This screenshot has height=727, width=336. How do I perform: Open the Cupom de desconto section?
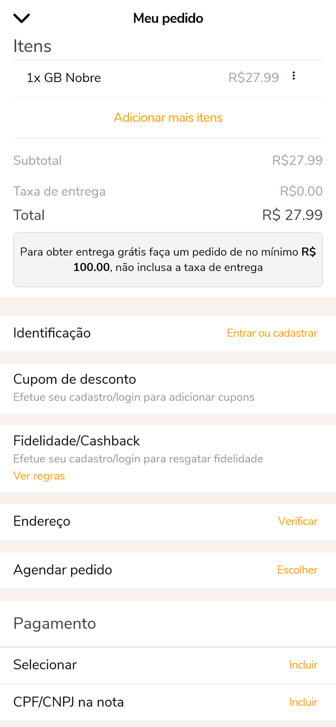(75, 379)
